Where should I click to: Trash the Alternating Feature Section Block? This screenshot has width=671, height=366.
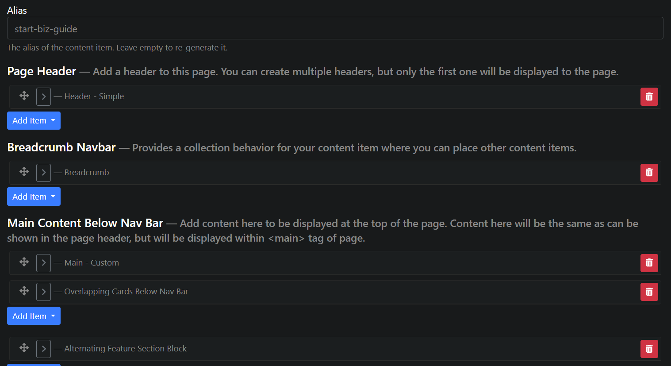pos(649,349)
